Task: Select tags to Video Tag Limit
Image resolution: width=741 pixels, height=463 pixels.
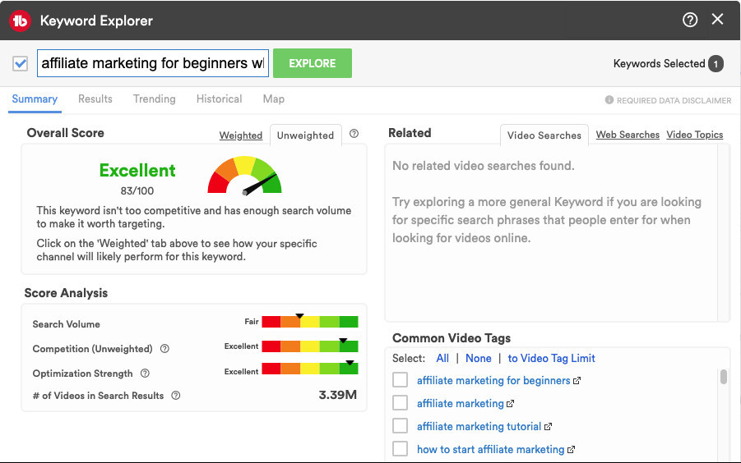Action: [552, 358]
